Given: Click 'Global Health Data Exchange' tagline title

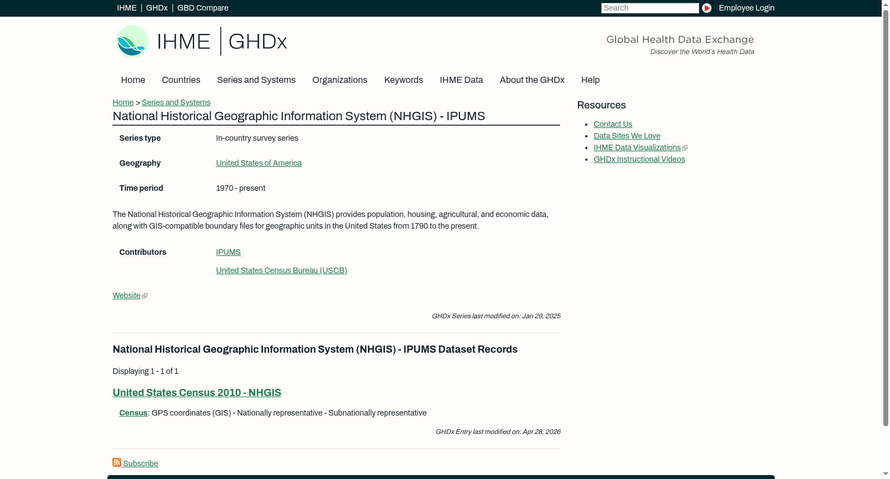Looking at the screenshot, I should 680,39.
